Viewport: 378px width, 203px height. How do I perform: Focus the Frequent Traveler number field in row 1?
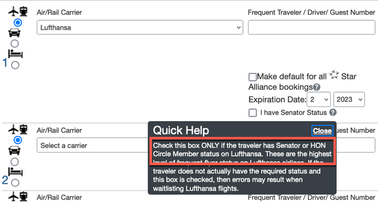click(312, 27)
